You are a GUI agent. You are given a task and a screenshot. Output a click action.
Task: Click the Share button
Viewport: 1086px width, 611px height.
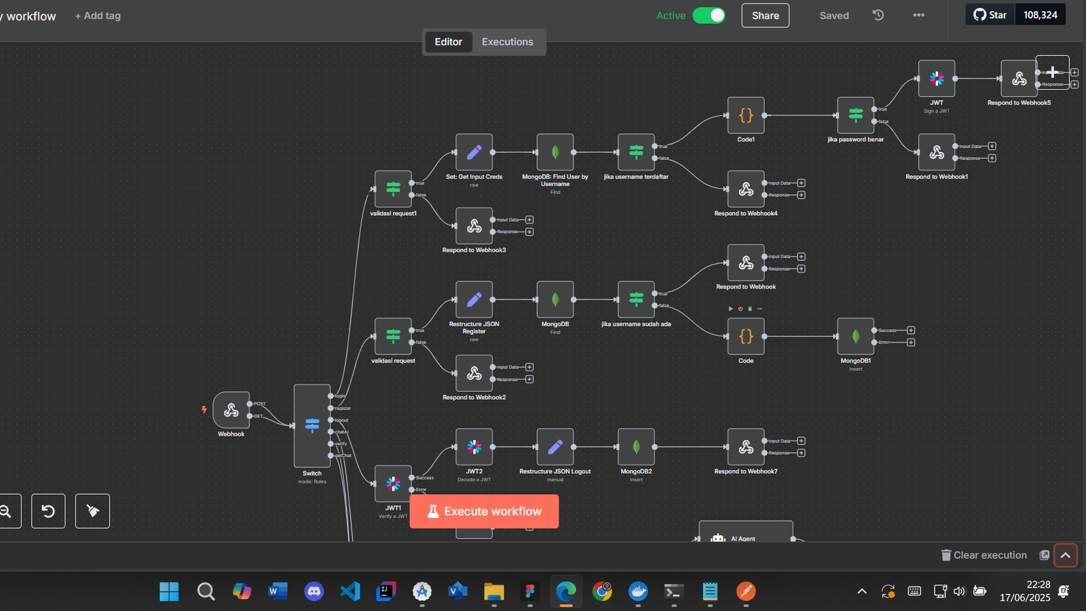tap(765, 16)
